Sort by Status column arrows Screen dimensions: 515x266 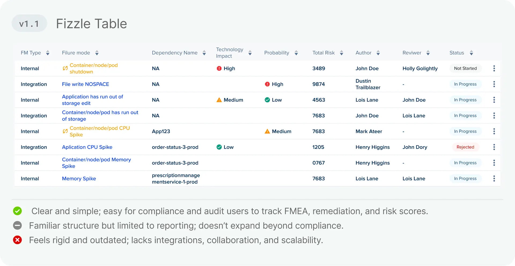(x=471, y=53)
